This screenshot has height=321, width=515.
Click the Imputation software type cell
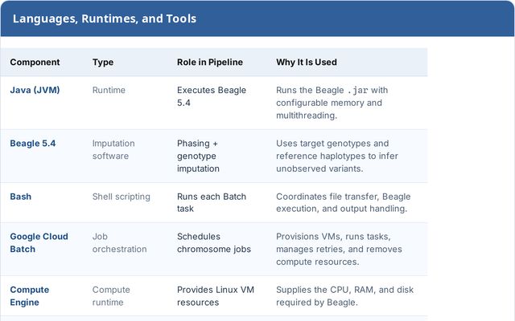click(x=113, y=150)
